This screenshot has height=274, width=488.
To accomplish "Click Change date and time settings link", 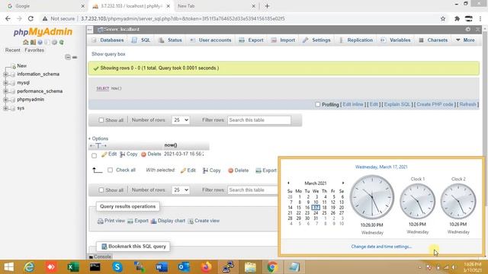I will (x=381, y=247).
